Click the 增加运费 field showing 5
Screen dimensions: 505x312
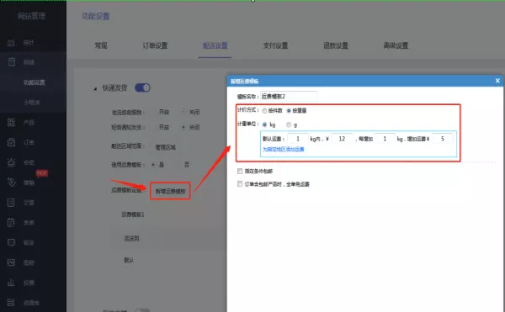tap(443, 139)
